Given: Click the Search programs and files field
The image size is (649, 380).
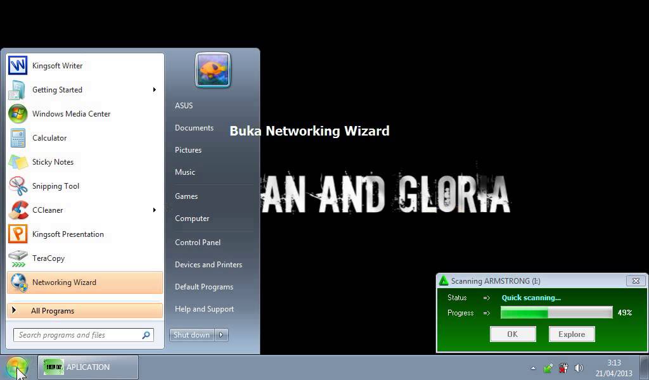Looking at the screenshot, I should [84, 335].
